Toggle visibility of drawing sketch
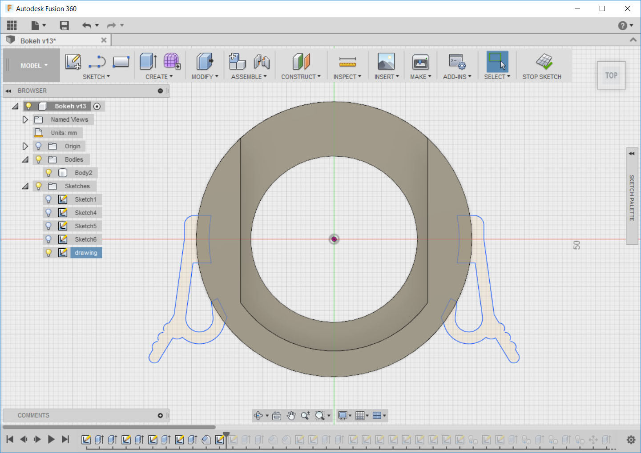Image resolution: width=641 pixels, height=453 pixels. point(48,253)
